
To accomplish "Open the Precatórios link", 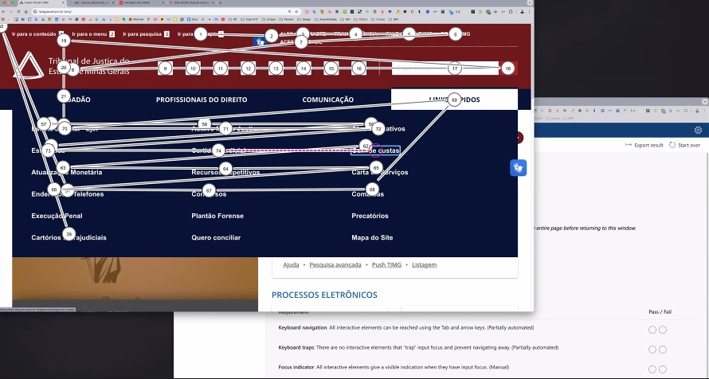I will [x=370, y=216].
